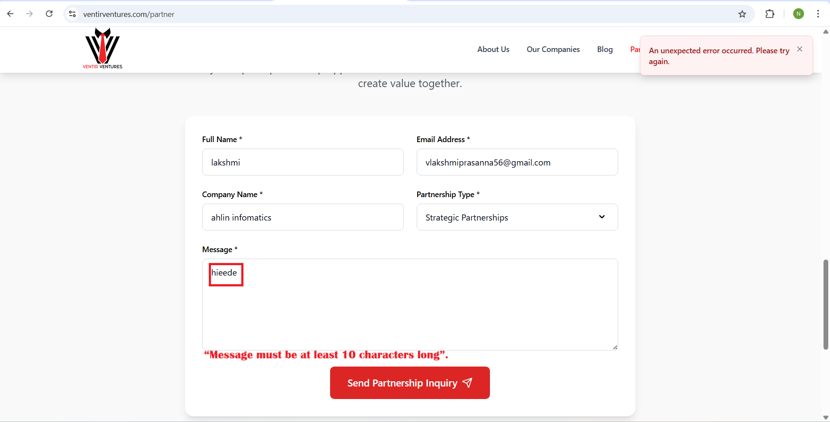Bookmark this page with the star icon
Image resolution: width=830 pixels, height=422 pixels.
tap(742, 14)
